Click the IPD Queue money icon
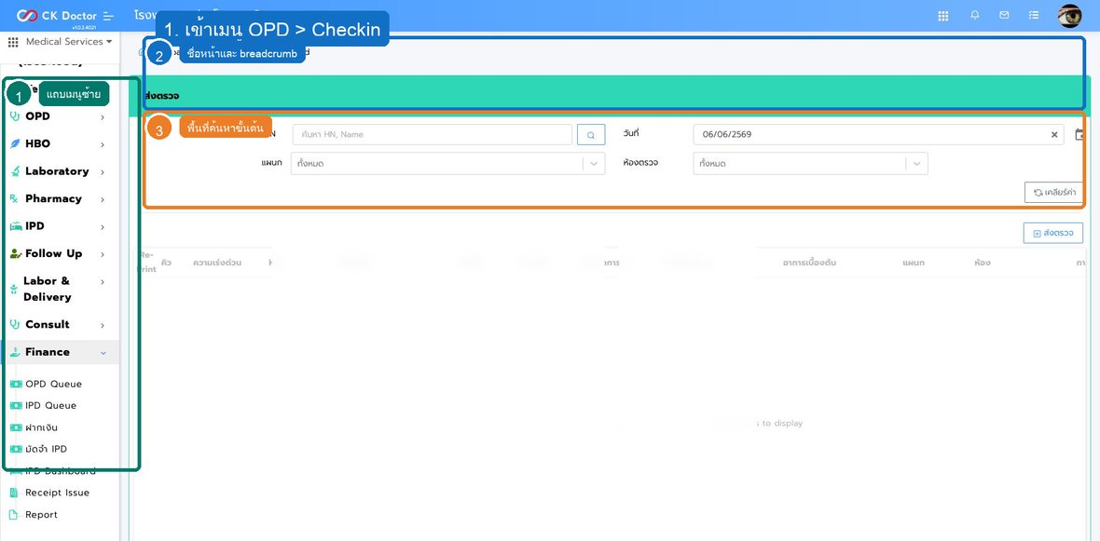Image resolution: width=1100 pixels, height=541 pixels. point(16,406)
